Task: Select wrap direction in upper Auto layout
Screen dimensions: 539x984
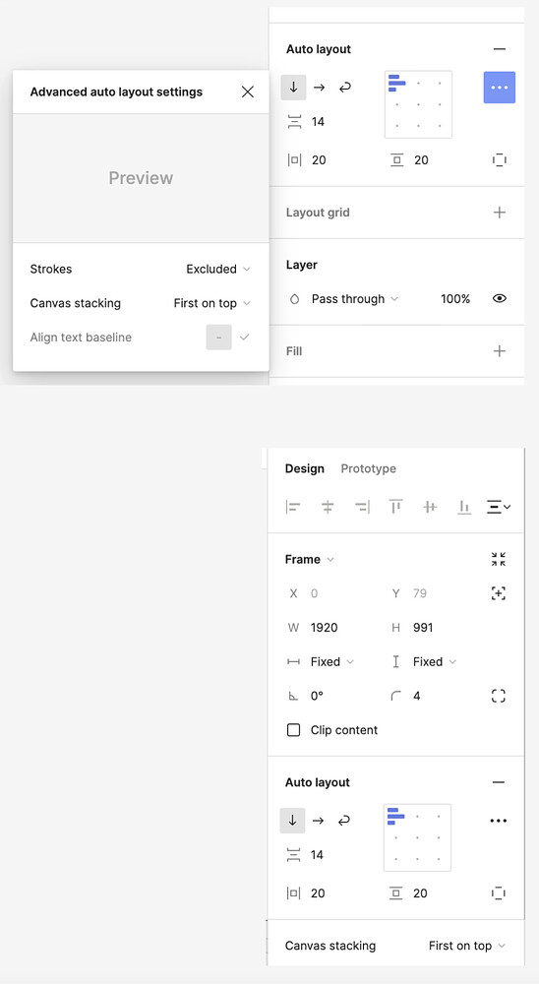Action: [x=344, y=88]
